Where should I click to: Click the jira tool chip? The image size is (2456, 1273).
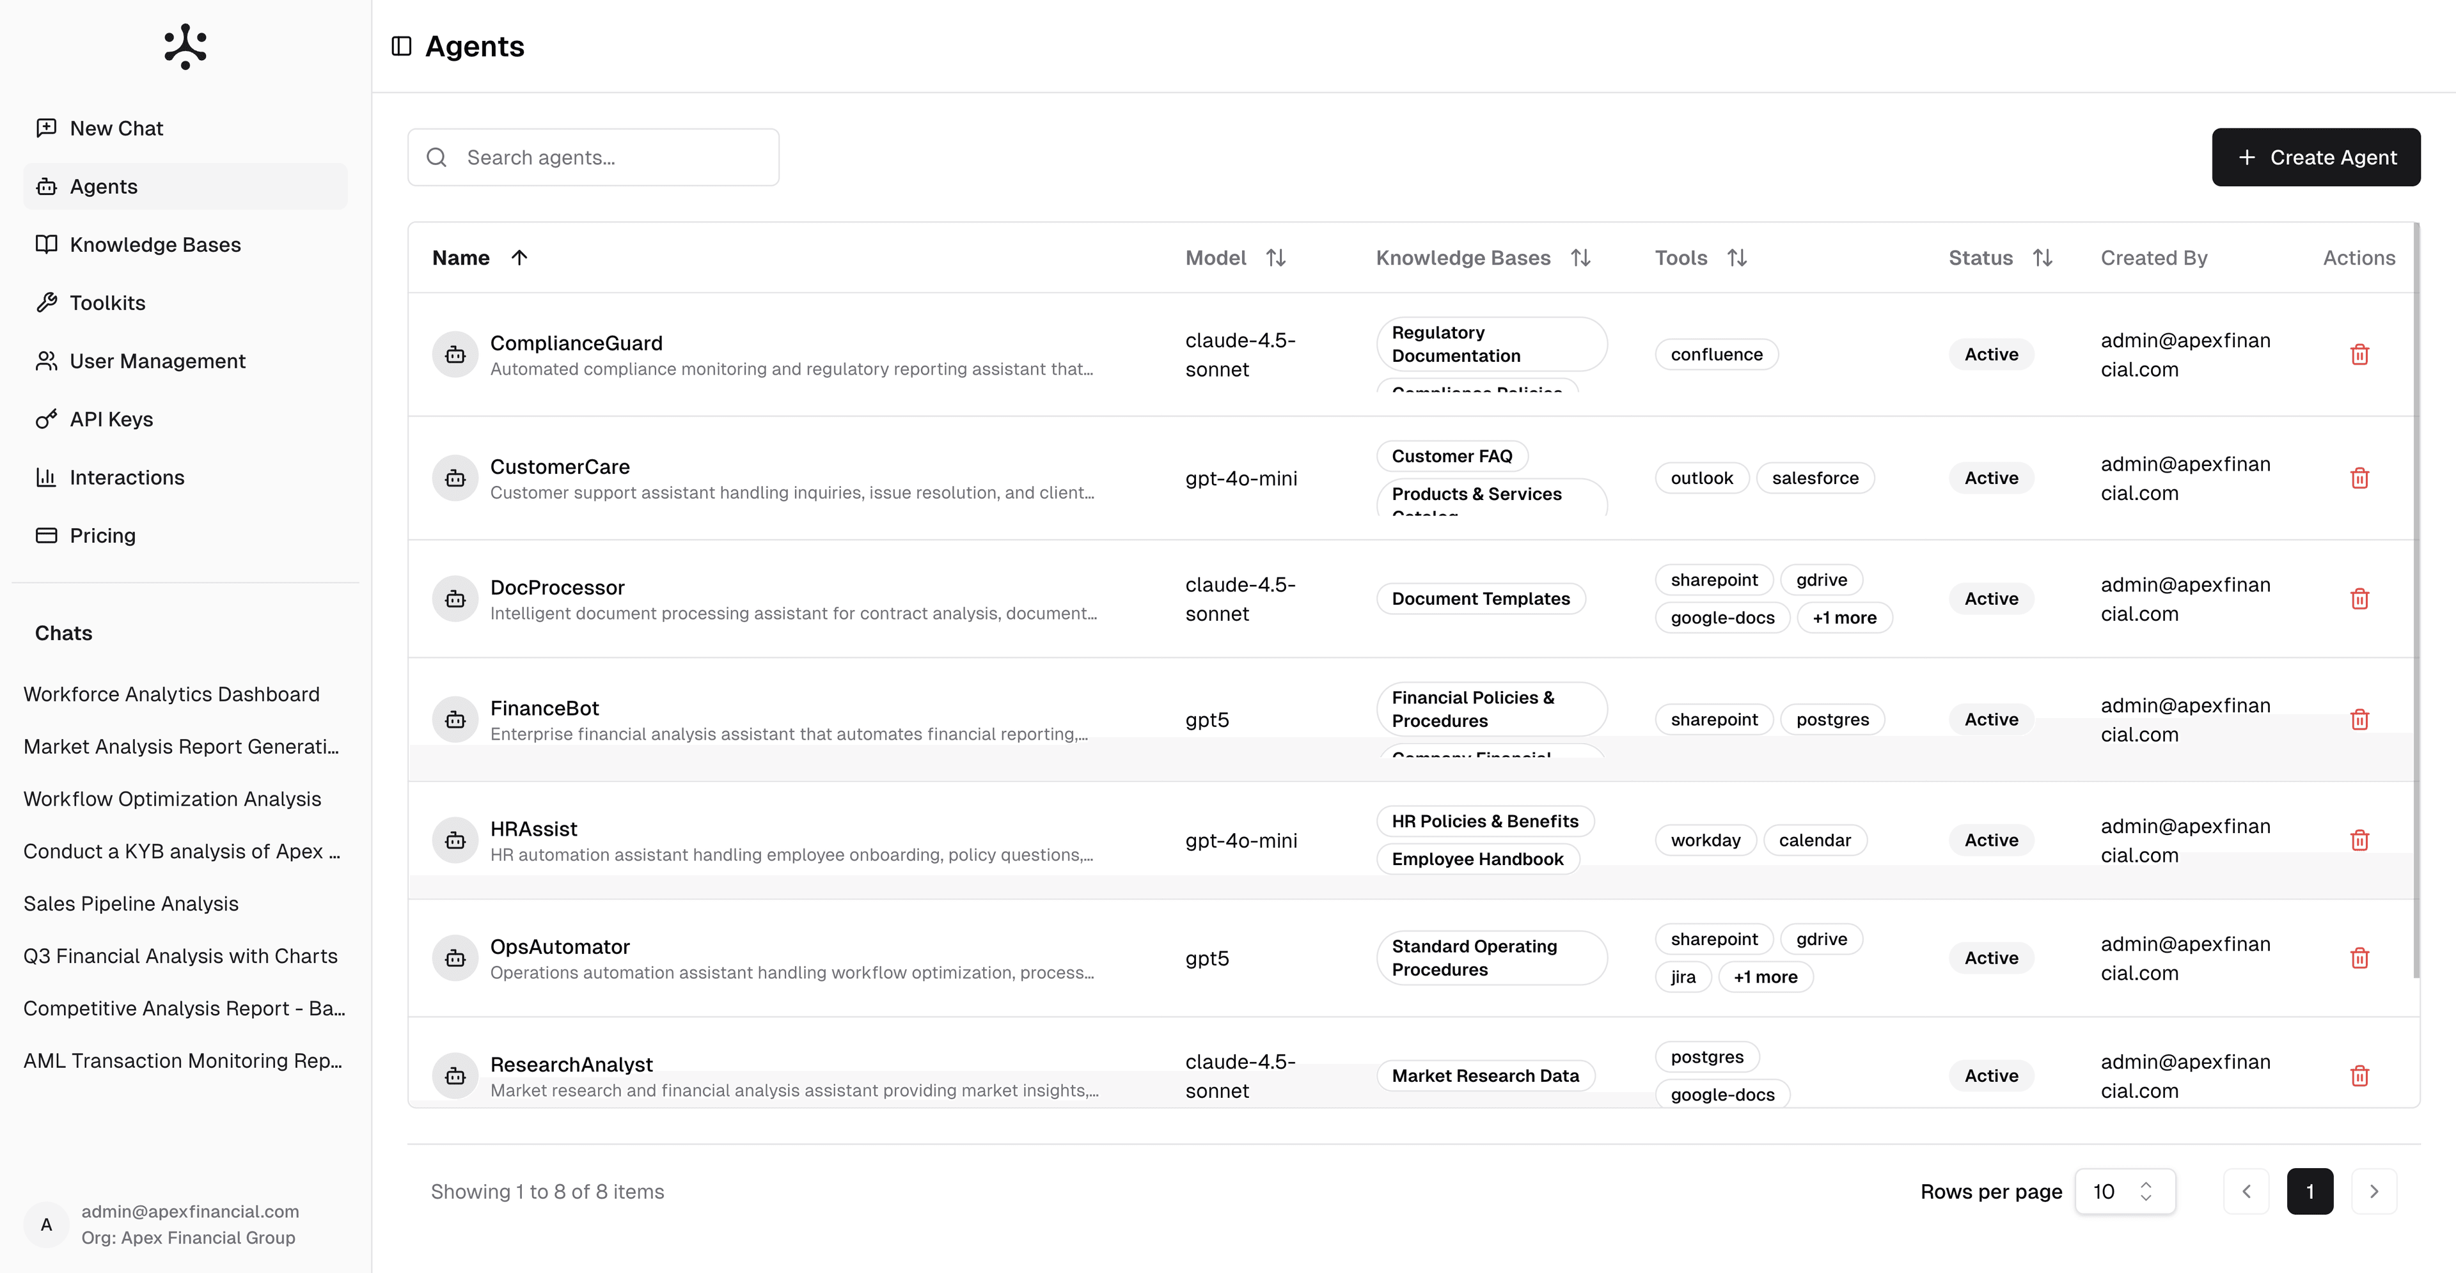coord(1684,977)
